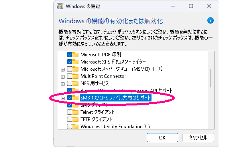Click the NFS 用サービス folder icon
The image size is (248, 147).
(x=75, y=83)
